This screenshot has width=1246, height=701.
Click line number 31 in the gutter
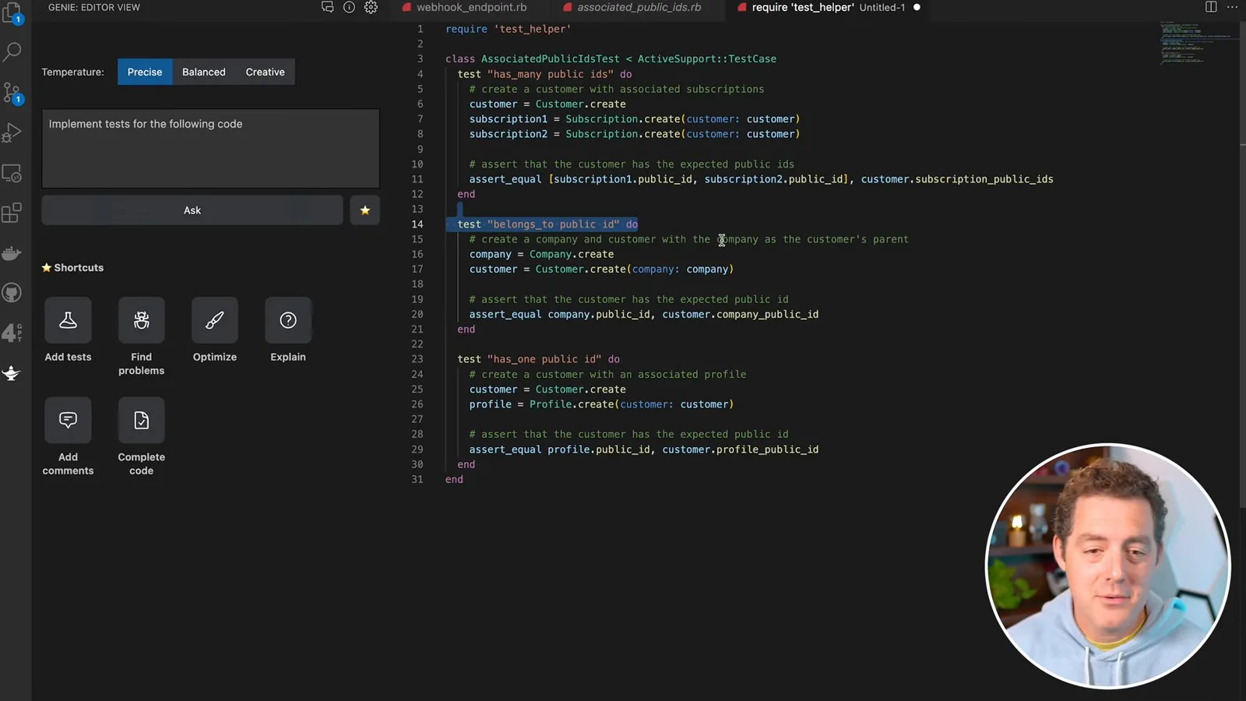point(417,479)
